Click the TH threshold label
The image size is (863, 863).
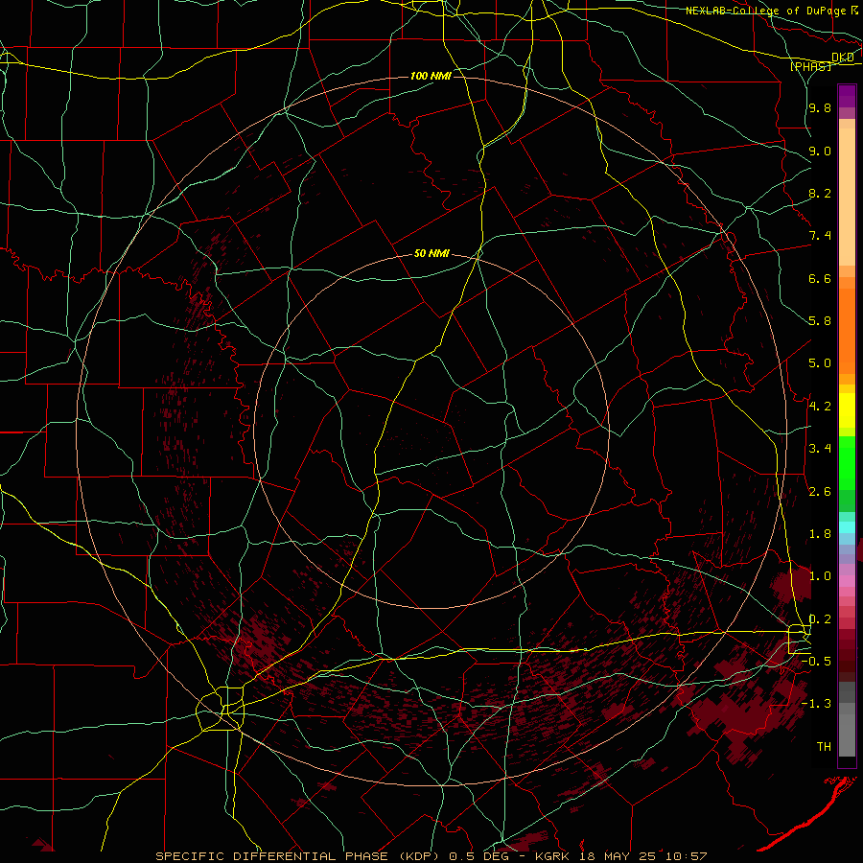pyautogui.click(x=824, y=747)
